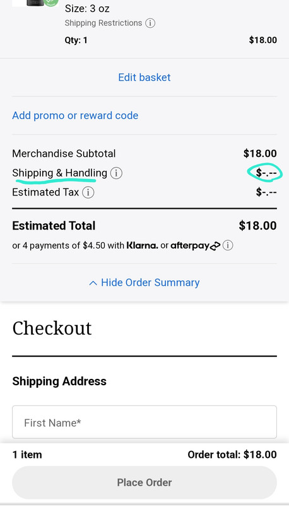Screen dimensions: 289x506
Task: Click the circled Shipping & Handling amount
Action: click(266, 173)
